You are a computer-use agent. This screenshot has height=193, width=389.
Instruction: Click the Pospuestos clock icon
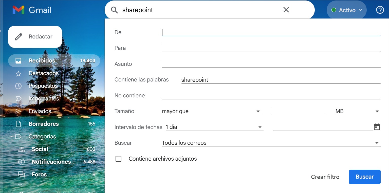point(18,86)
